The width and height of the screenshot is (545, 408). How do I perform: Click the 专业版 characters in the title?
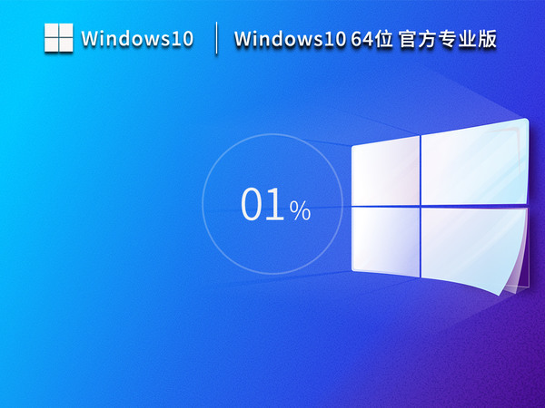[x=471, y=39]
